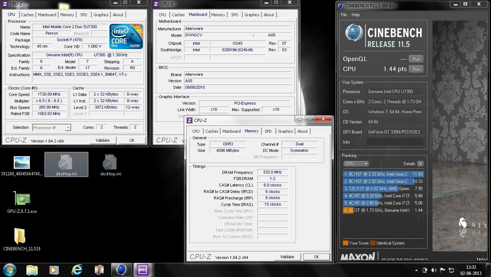Click the network tray icon
Screen dimensions: 491x277
pyautogui.click(x=451, y=270)
